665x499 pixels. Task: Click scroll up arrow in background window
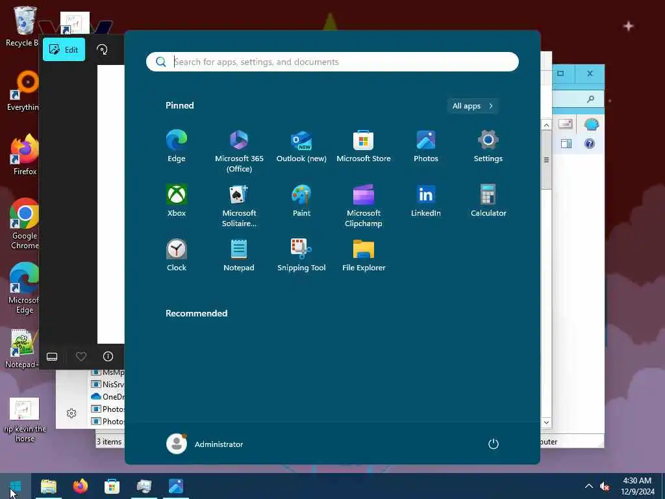tap(546, 125)
